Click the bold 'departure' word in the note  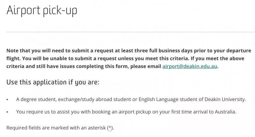(x=239, y=51)
